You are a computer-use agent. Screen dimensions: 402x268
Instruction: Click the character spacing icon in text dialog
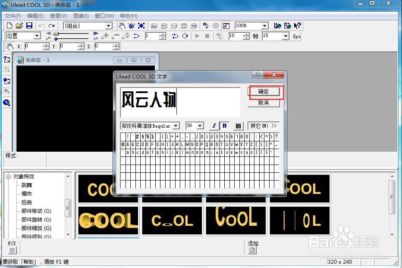(x=238, y=126)
